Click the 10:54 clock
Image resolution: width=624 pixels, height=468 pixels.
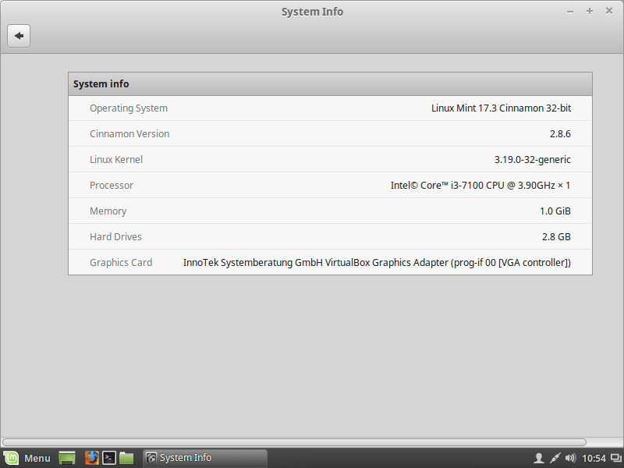594,459
